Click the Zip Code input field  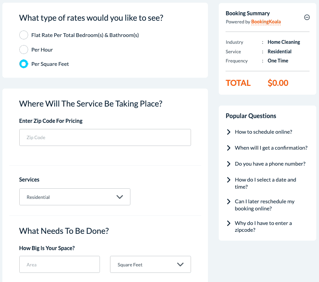105,137
